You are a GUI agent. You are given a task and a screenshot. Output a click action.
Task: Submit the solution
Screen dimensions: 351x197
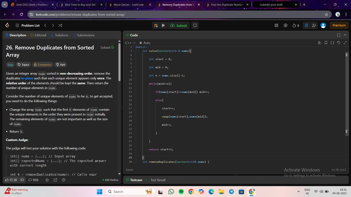178,25
